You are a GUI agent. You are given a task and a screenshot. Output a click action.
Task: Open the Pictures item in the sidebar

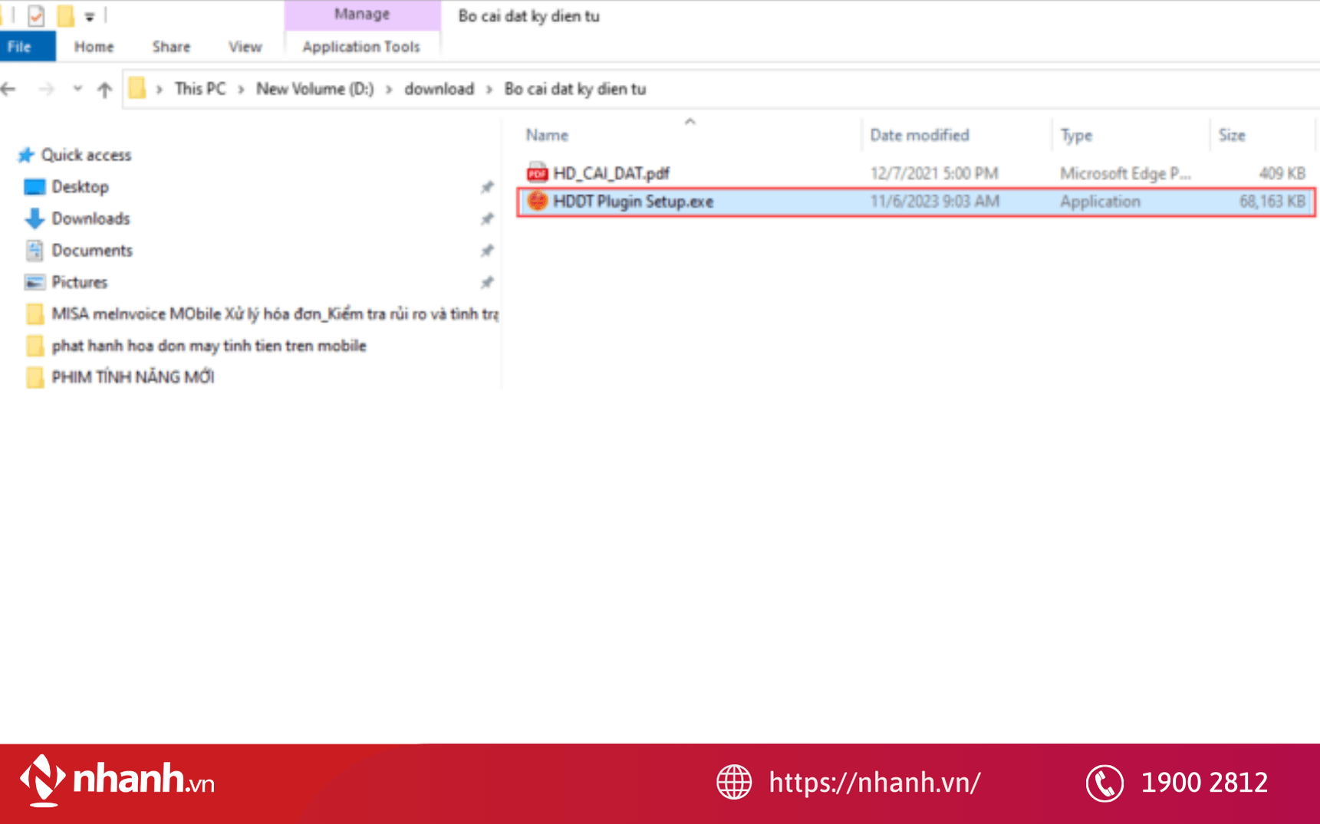(x=80, y=282)
